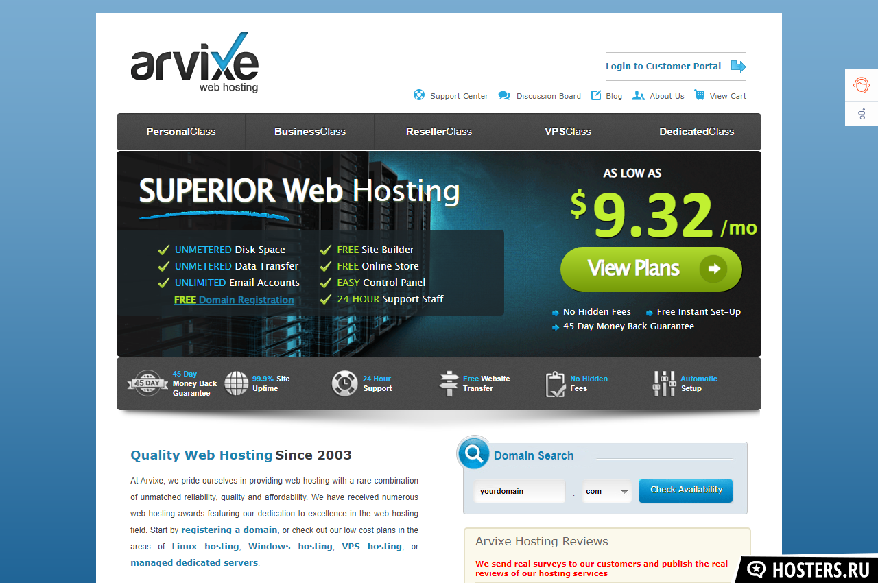Follow the Linux hosting link
The width and height of the screenshot is (878, 583).
(205, 547)
